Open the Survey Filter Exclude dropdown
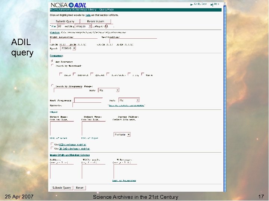Viewport: 269px width, 201px height. point(122,135)
